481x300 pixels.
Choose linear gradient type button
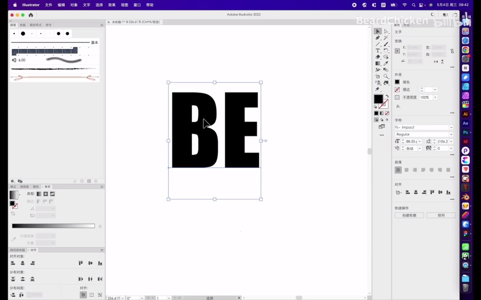click(39, 194)
